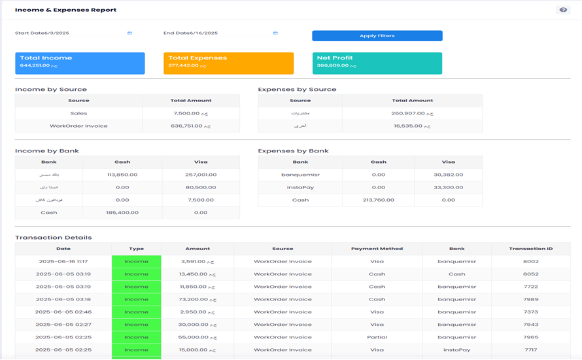Click transaction ID 7943

pos(531,325)
